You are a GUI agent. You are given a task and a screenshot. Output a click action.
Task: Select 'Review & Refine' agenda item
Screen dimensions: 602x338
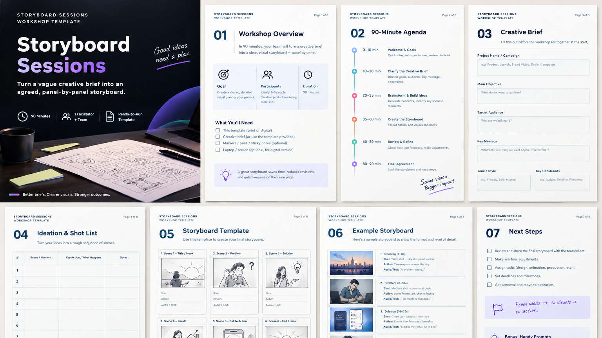click(400, 142)
